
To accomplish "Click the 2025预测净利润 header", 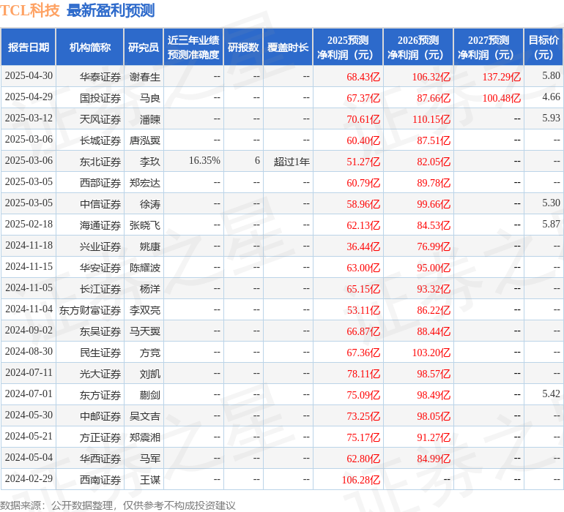I will point(348,47).
